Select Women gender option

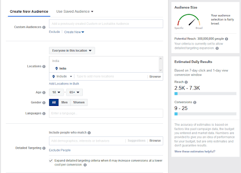(79, 102)
